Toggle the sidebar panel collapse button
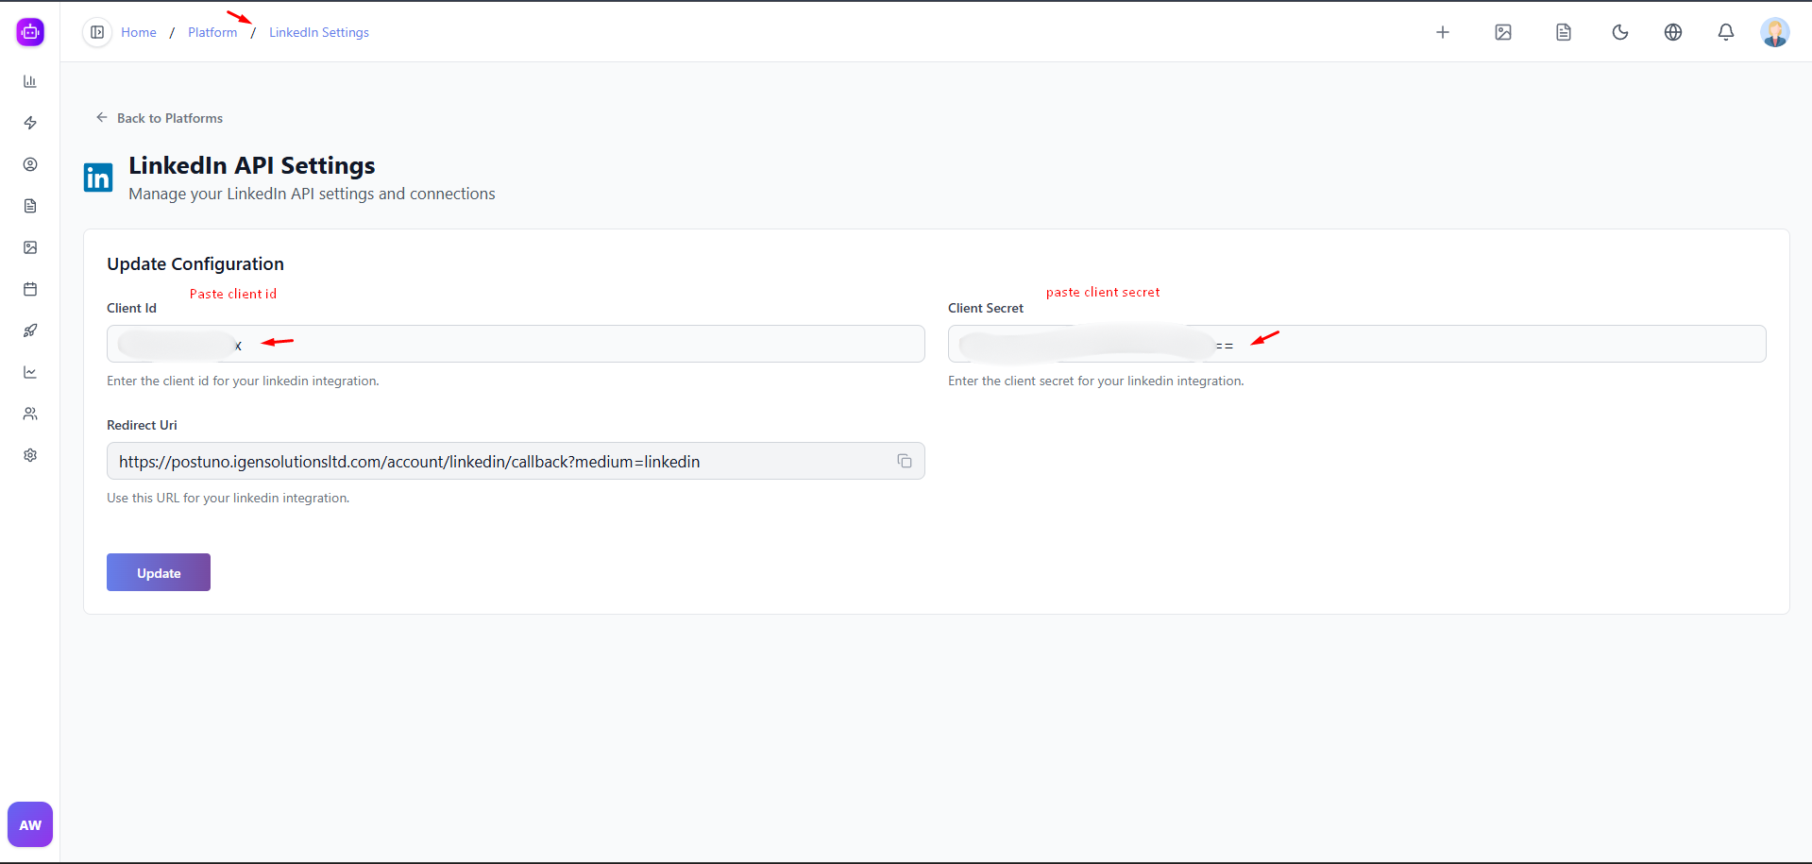This screenshot has width=1812, height=864. (x=97, y=32)
